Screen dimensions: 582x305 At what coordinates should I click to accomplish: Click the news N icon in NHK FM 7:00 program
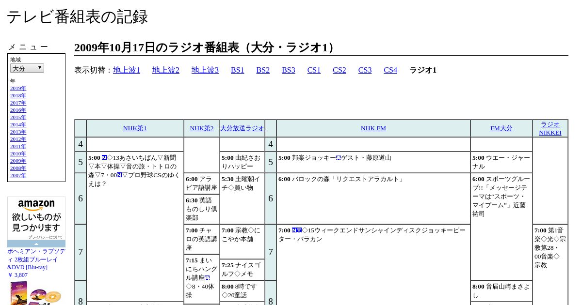tap(294, 230)
